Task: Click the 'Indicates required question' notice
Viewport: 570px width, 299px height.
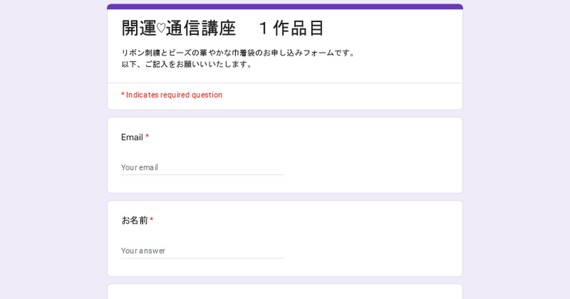Action: (174, 95)
